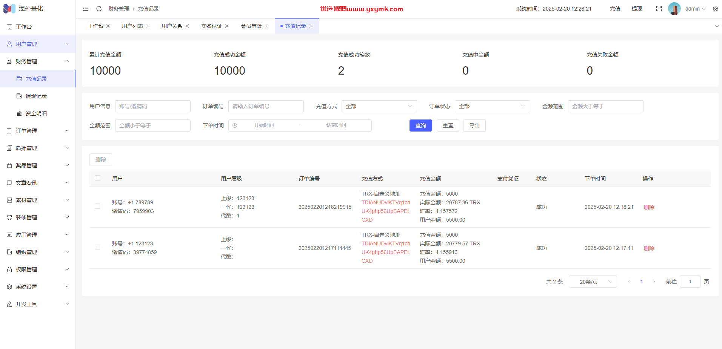This screenshot has width=722, height=349.
Task: Click the admin avatar image
Action: [x=674, y=9]
